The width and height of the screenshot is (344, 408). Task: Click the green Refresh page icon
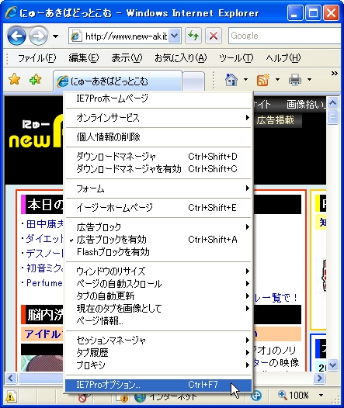193,36
